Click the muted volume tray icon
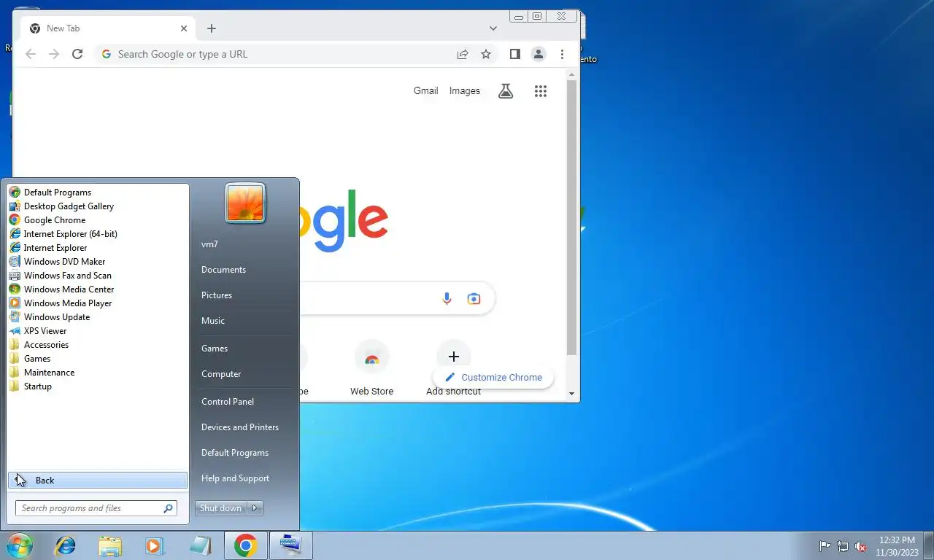Image resolution: width=934 pixels, height=560 pixels. click(860, 546)
